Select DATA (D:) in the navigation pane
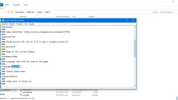The height and width of the screenshot is (100, 178). pos(6,90)
